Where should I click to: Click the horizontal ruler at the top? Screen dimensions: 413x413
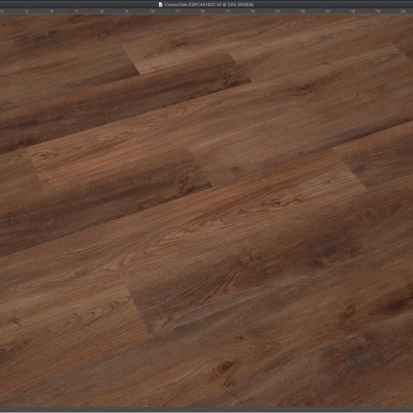(x=206, y=12)
